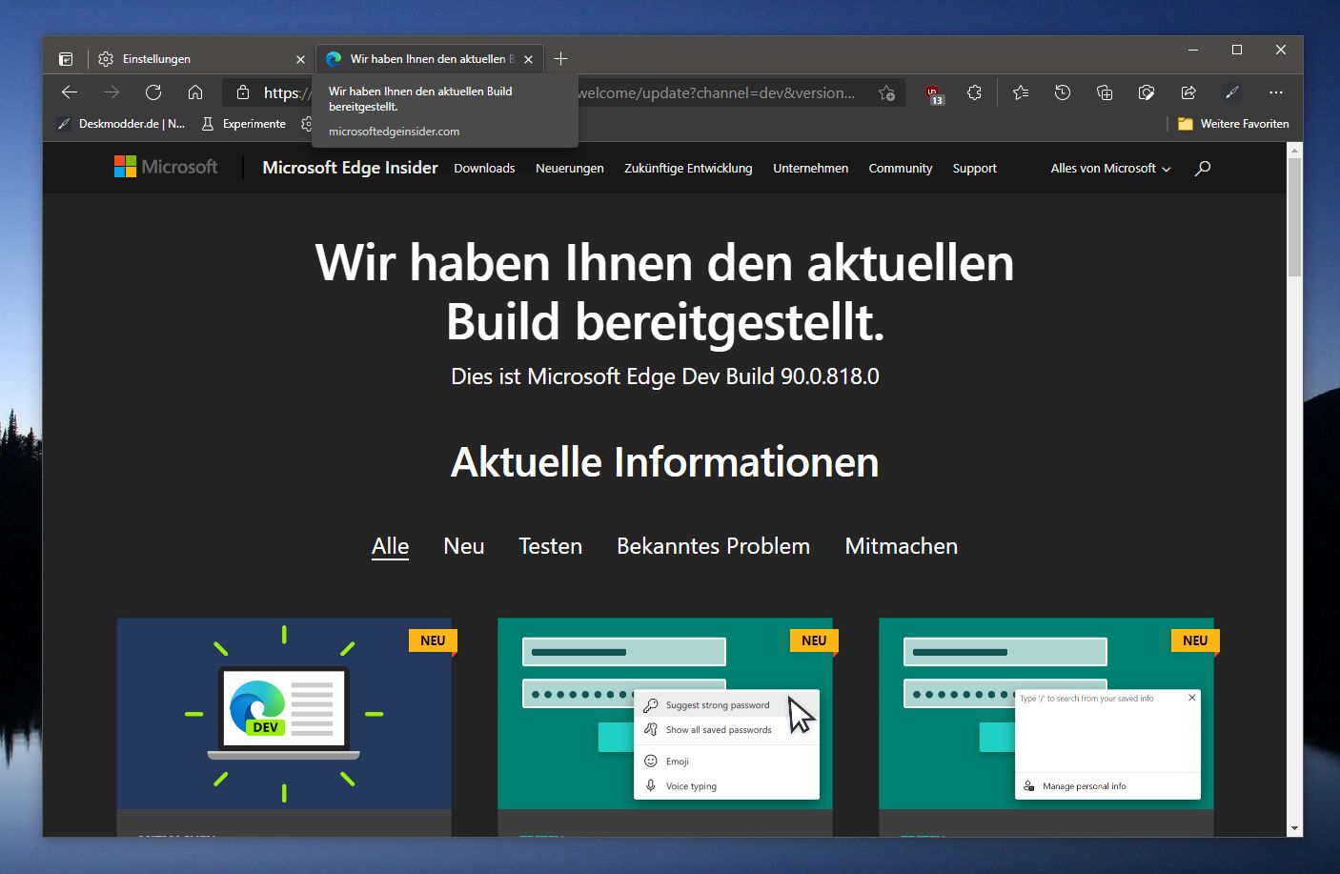
Task: Select the Mitmachen filter tab
Action: point(902,546)
